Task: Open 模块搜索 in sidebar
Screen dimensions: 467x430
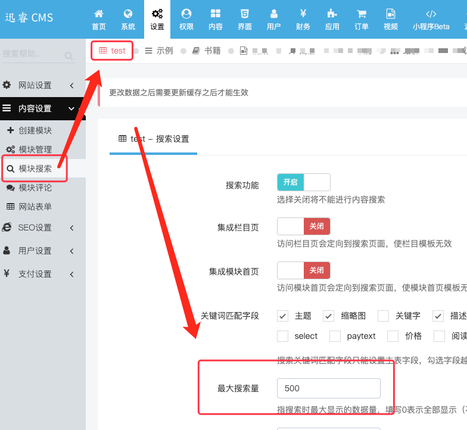Action: [35, 169]
